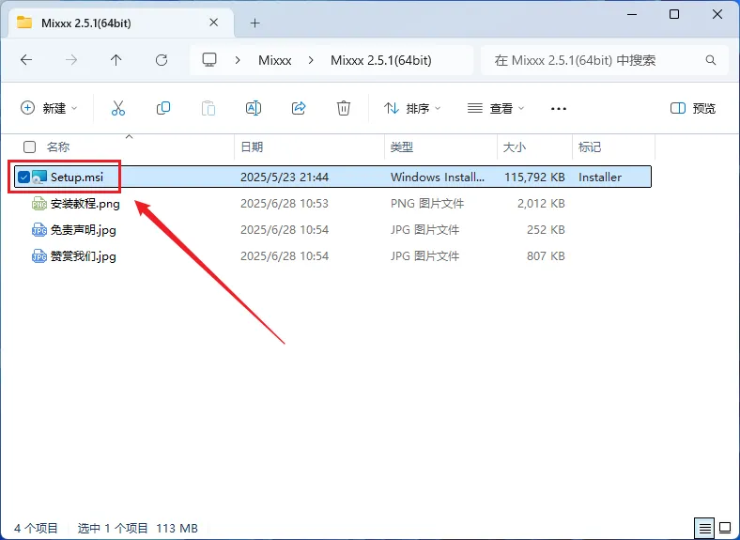Go back with the left arrow

coord(26,60)
